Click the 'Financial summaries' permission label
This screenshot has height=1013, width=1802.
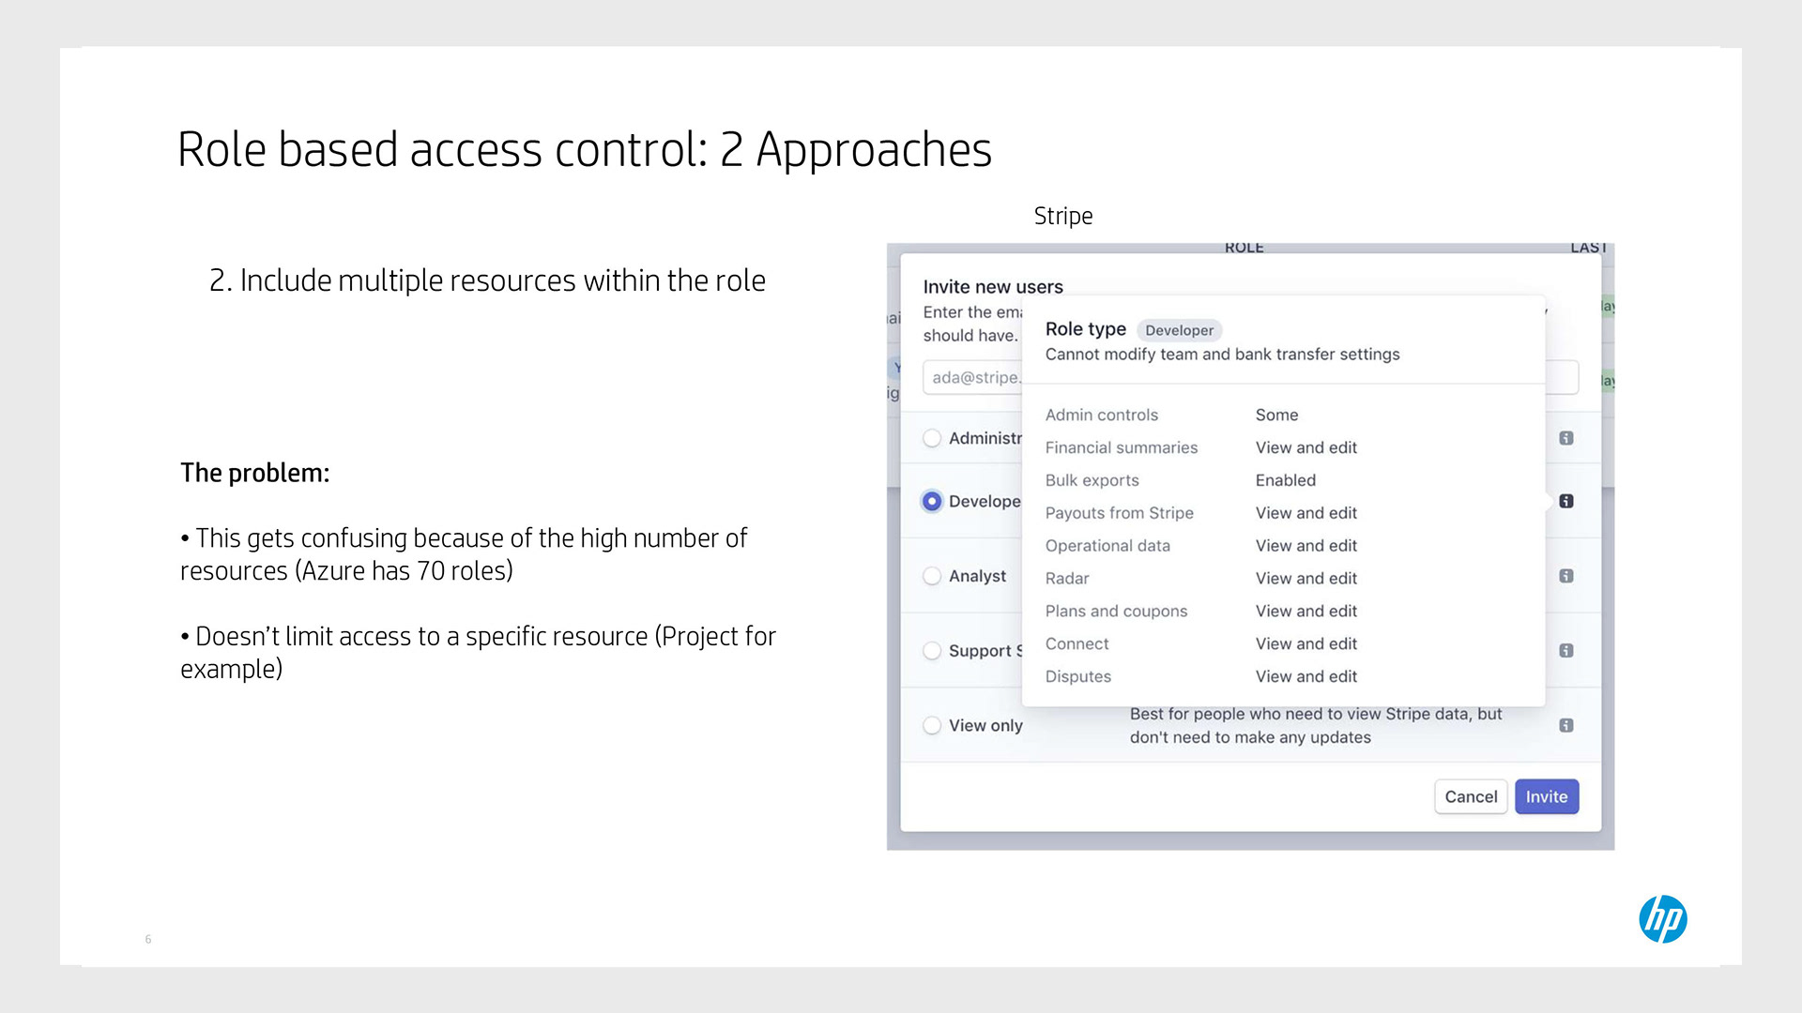pos(1122,447)
